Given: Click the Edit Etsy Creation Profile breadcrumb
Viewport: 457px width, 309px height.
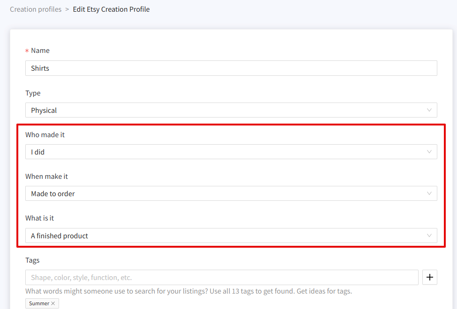Looking at the screenshot, I should click(111, 9).
